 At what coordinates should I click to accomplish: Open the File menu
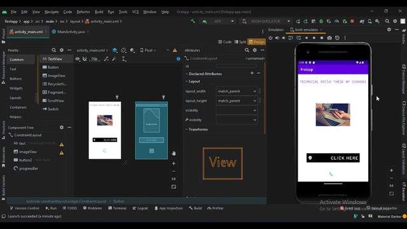tap(13, 12)
